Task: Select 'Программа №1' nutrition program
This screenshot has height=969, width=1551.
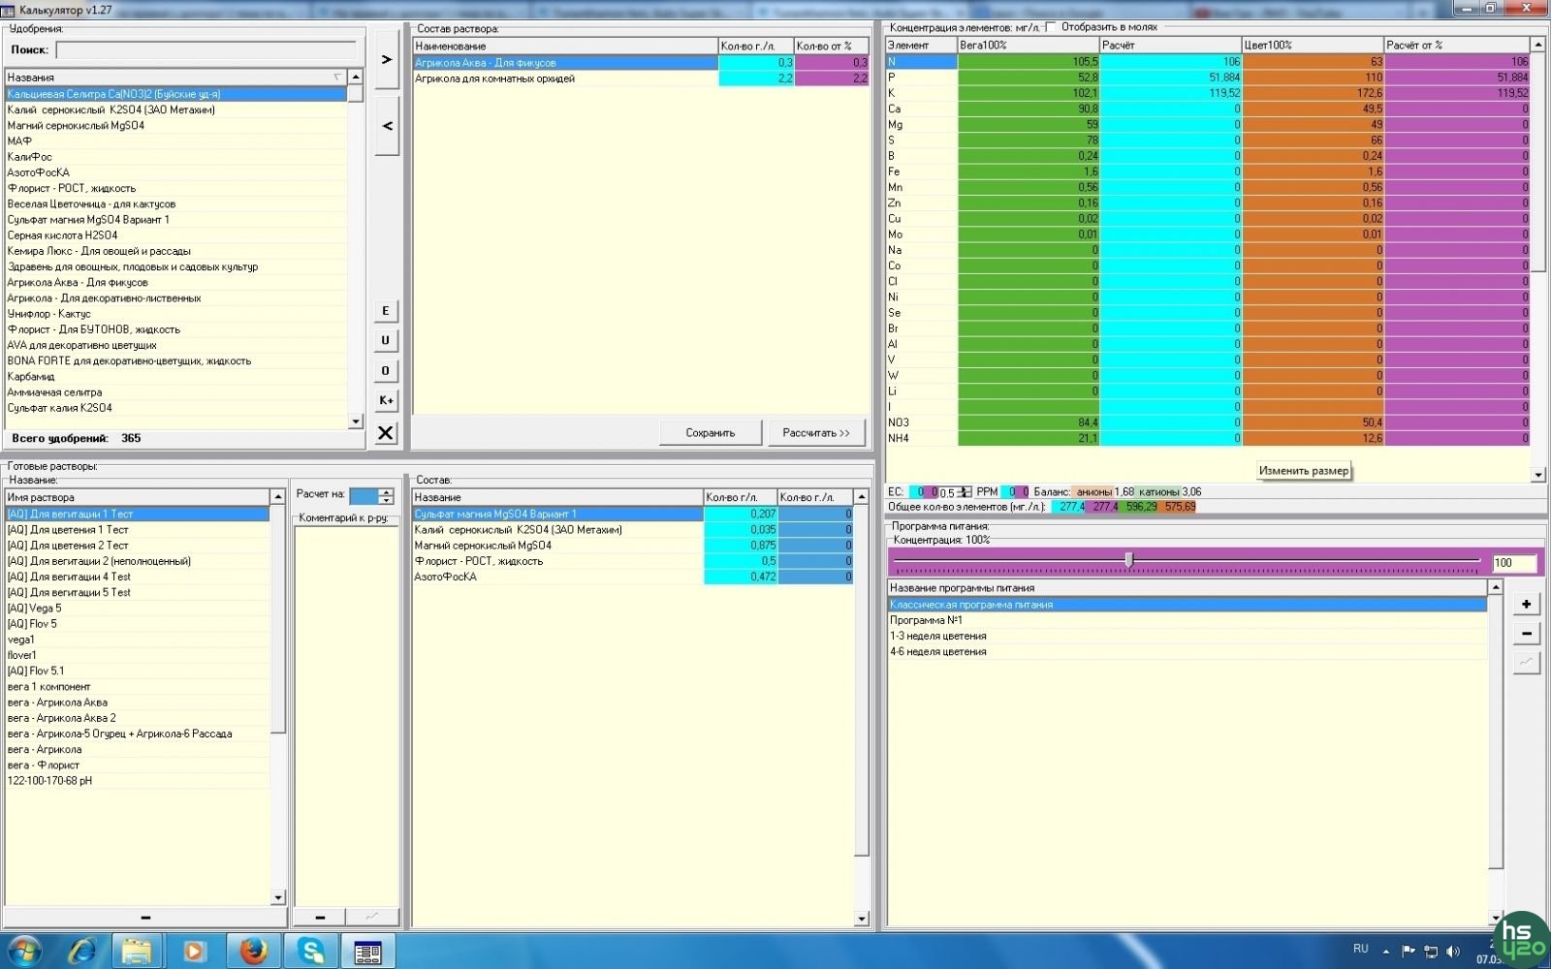Action: pyautogui.click(x=926, y=620)
